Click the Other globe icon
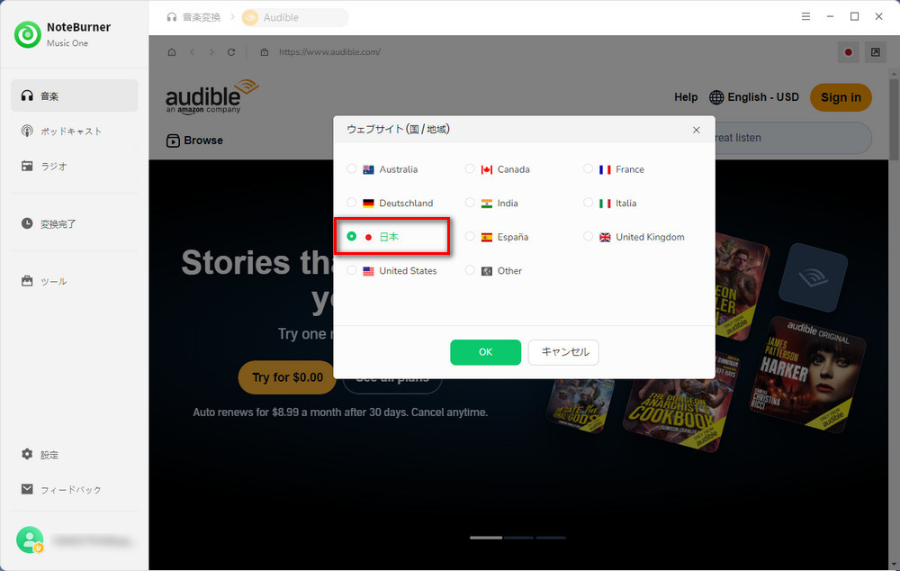The image size is (900, 571). (487, 271)
